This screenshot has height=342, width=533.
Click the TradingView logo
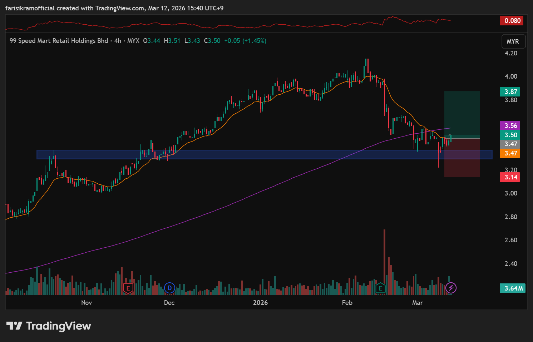tap(49, 326)
